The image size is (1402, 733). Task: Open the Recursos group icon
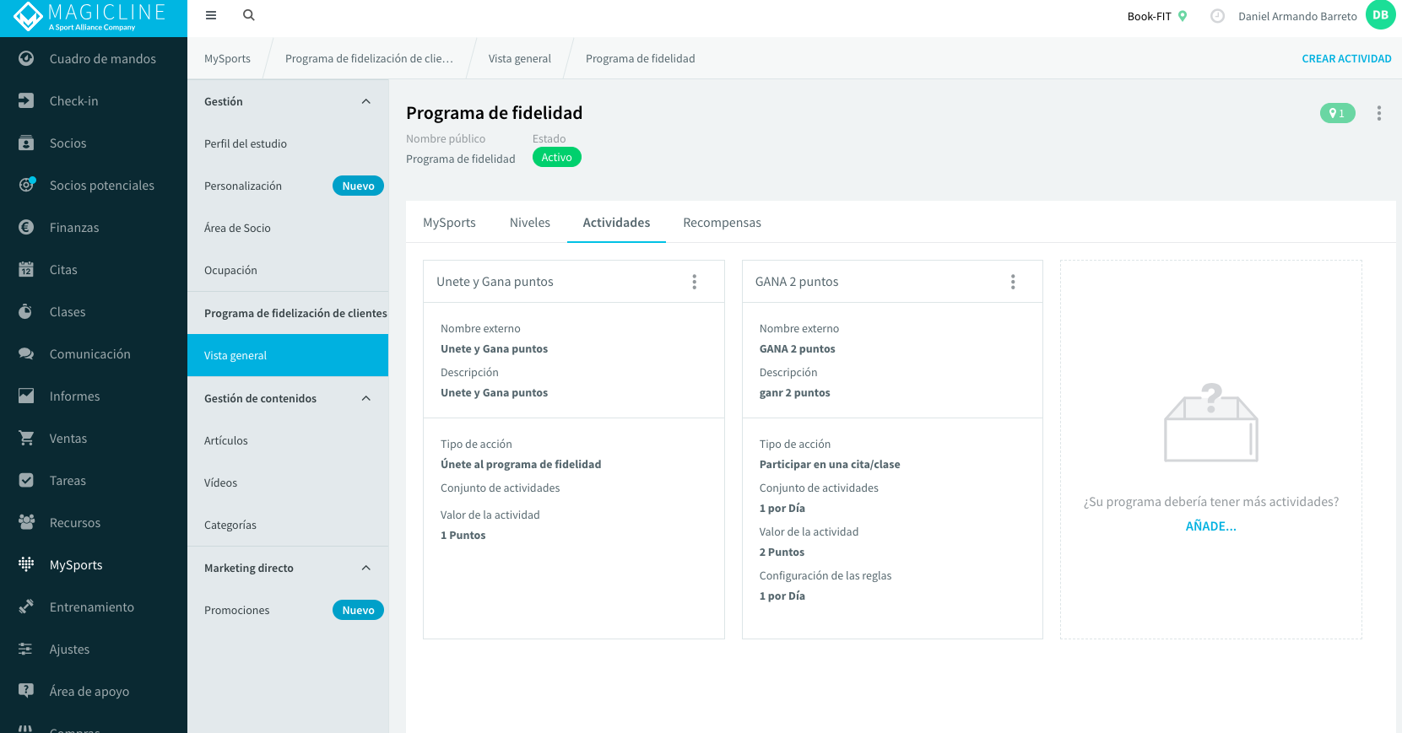click(26, 522)
